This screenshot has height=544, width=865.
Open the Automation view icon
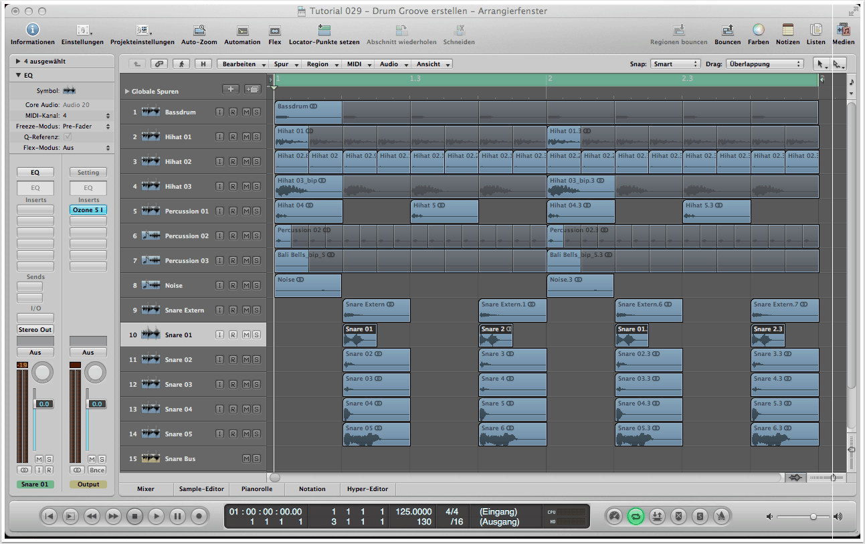click(x=242, y=30)
